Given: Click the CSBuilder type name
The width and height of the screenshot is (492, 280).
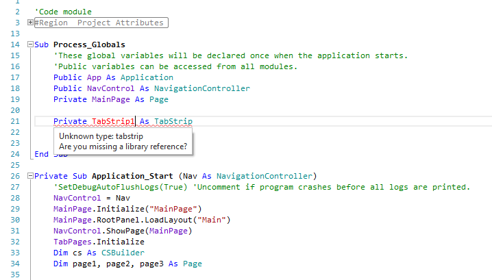Looking at the screenshot, I should pyautogui.click(x=108, y=253).
